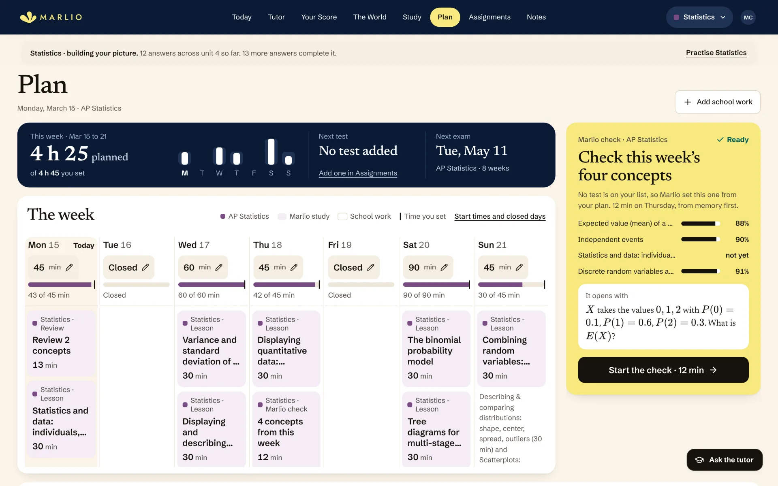Click the plus icon beside Add school work
This screenshot has height=486, width=778.
pos(688,102)
